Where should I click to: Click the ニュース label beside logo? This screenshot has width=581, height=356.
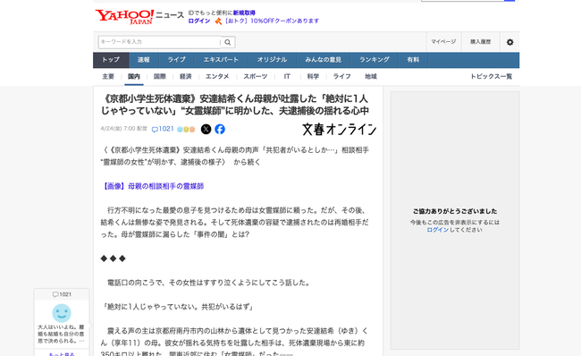point(170,15)
